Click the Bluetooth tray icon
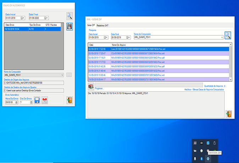239x163 pixels. pyautogui.click(x=201, y=159)
